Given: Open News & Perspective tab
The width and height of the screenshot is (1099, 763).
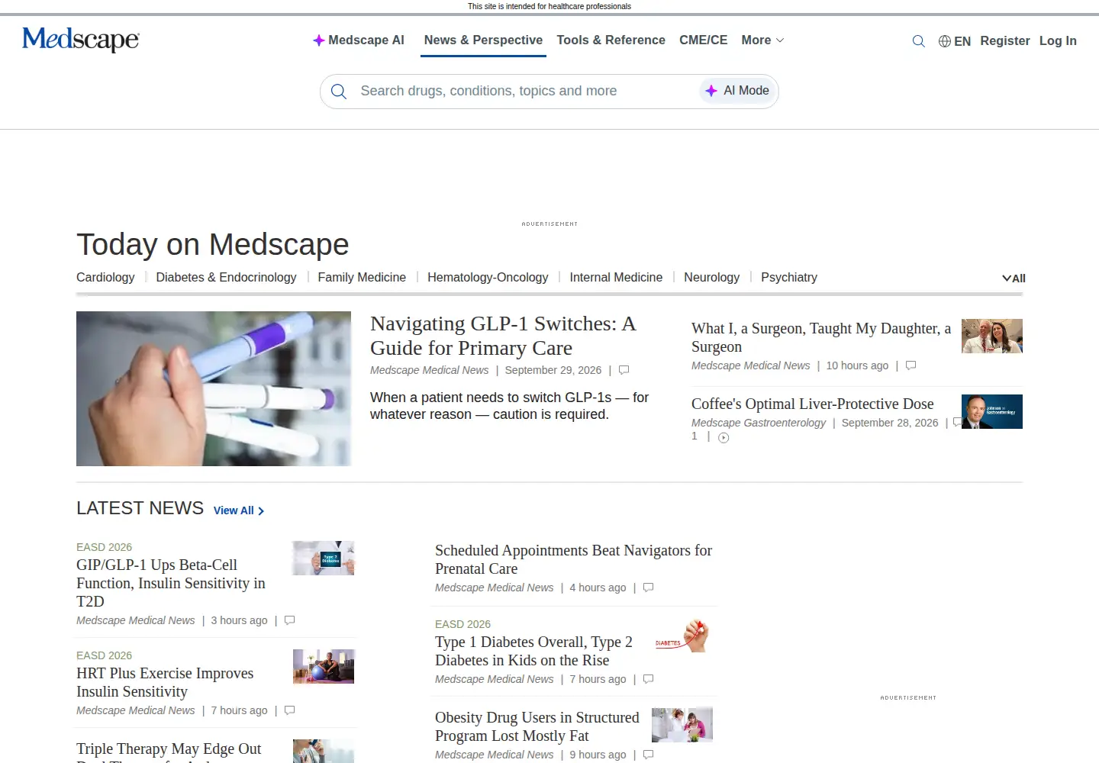Looking at the screenshot, I should tap(483, 40).
